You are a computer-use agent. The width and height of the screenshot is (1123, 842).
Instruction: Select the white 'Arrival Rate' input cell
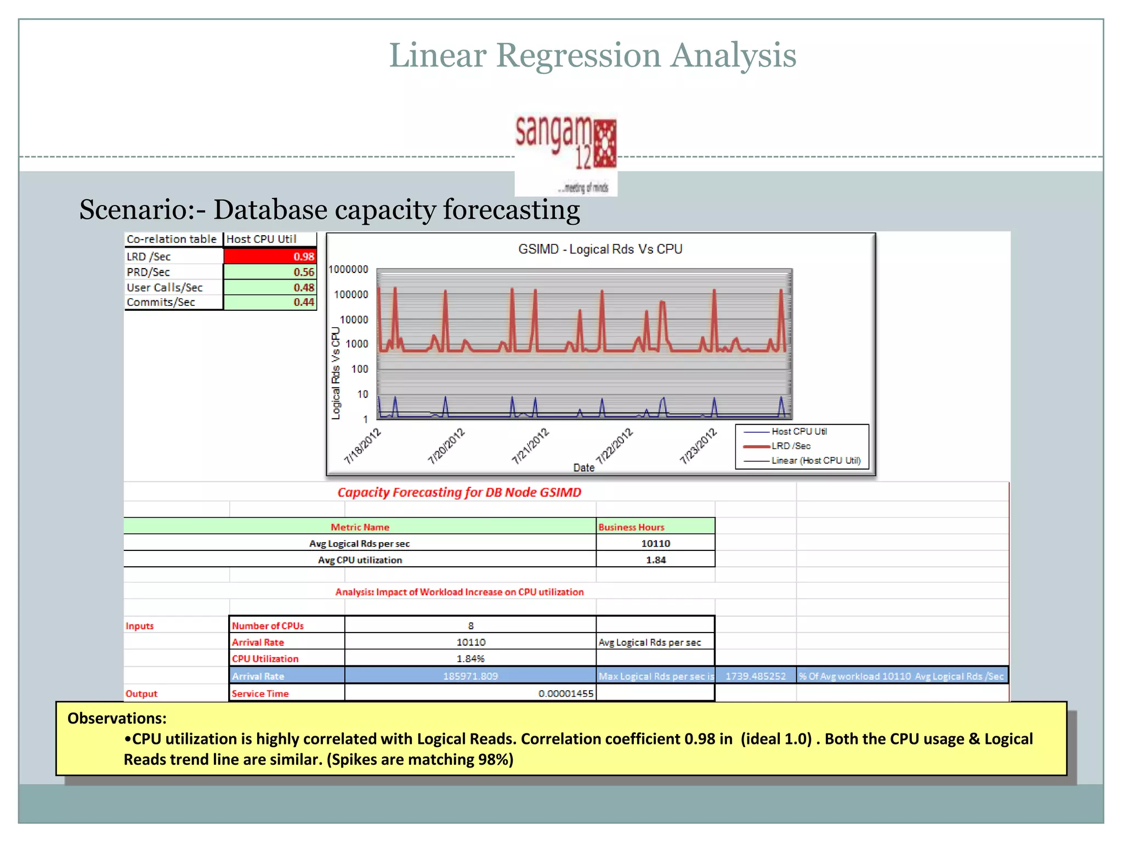(287, 642)
